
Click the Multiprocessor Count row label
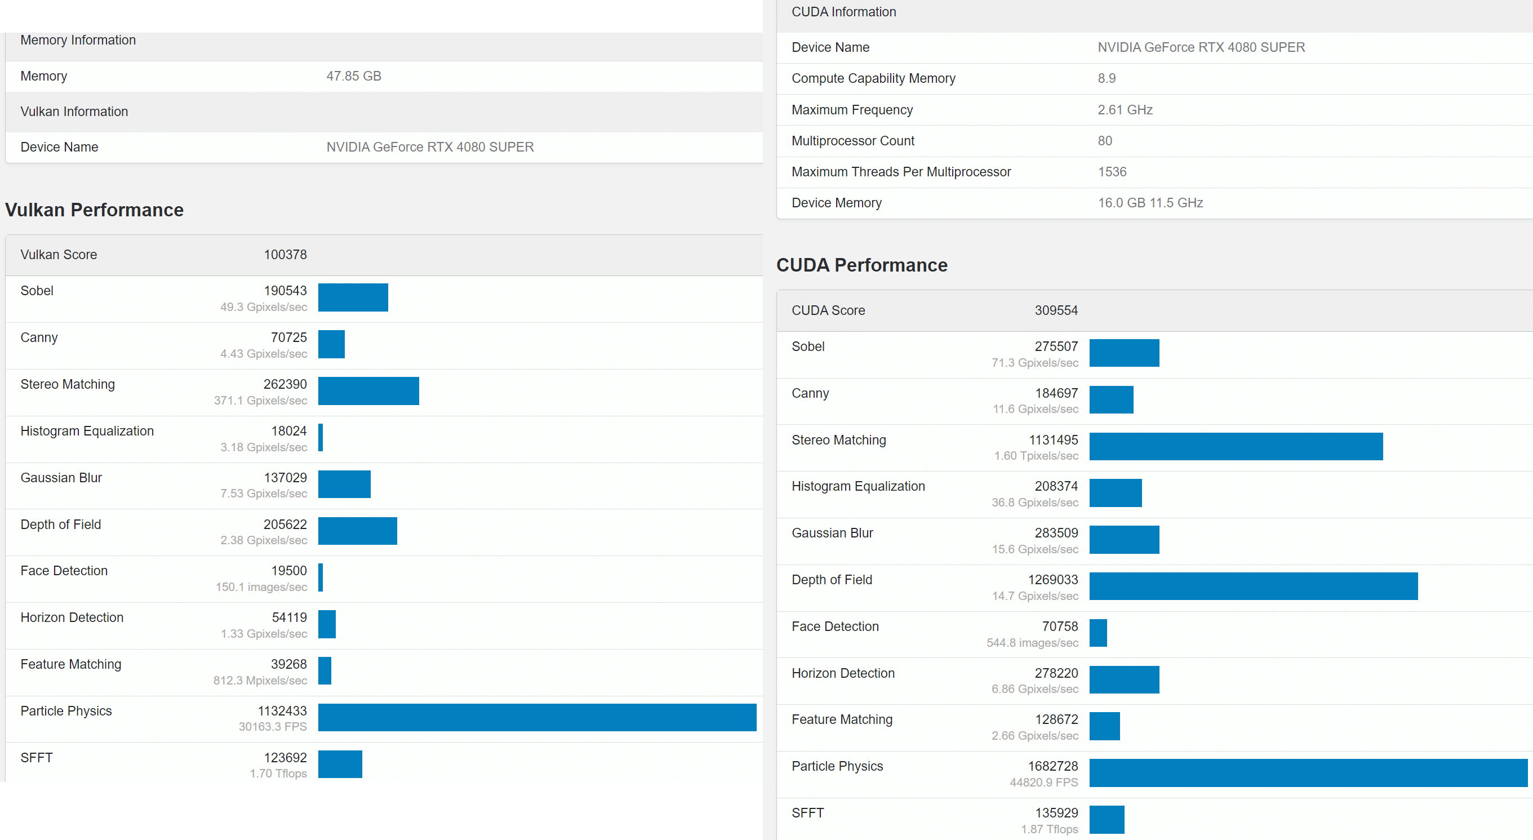pyautogui.click(x=853, y=141)
